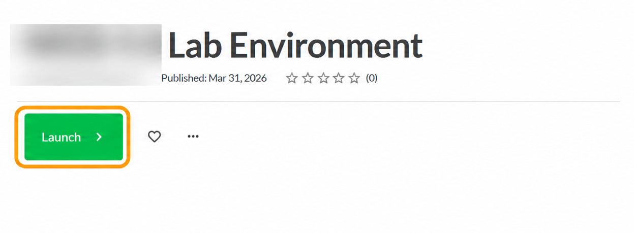
Task: Select the fourth rating star
Action: tap(339, 78)
